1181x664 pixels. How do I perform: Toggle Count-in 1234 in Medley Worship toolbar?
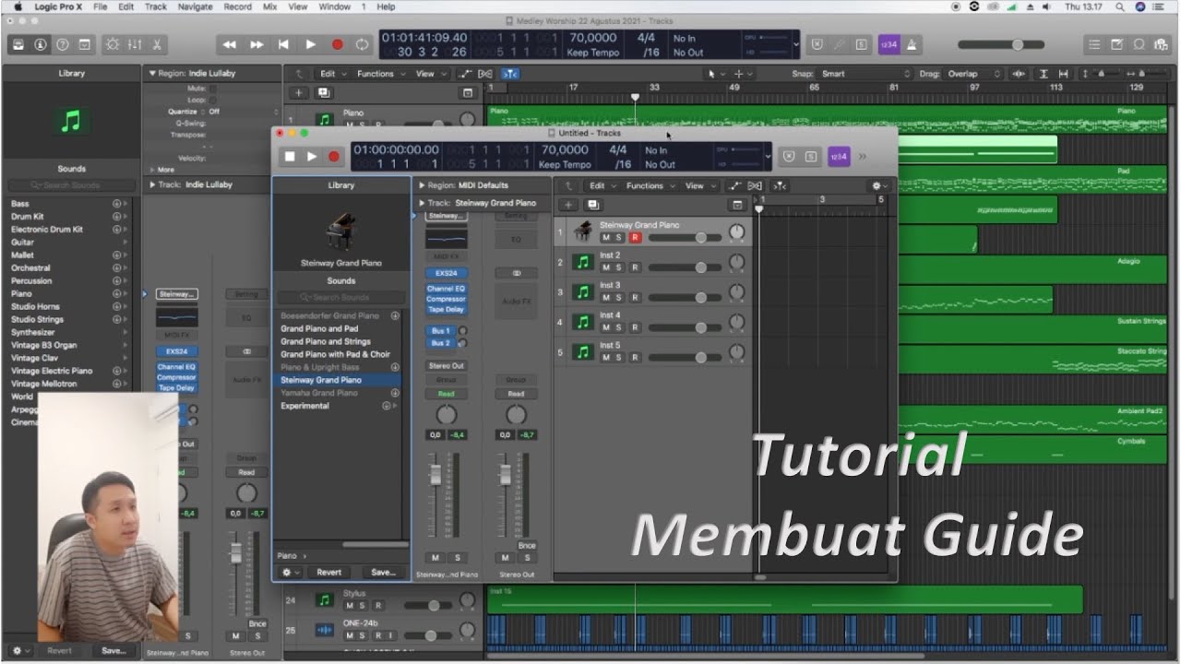click(888, 44)
